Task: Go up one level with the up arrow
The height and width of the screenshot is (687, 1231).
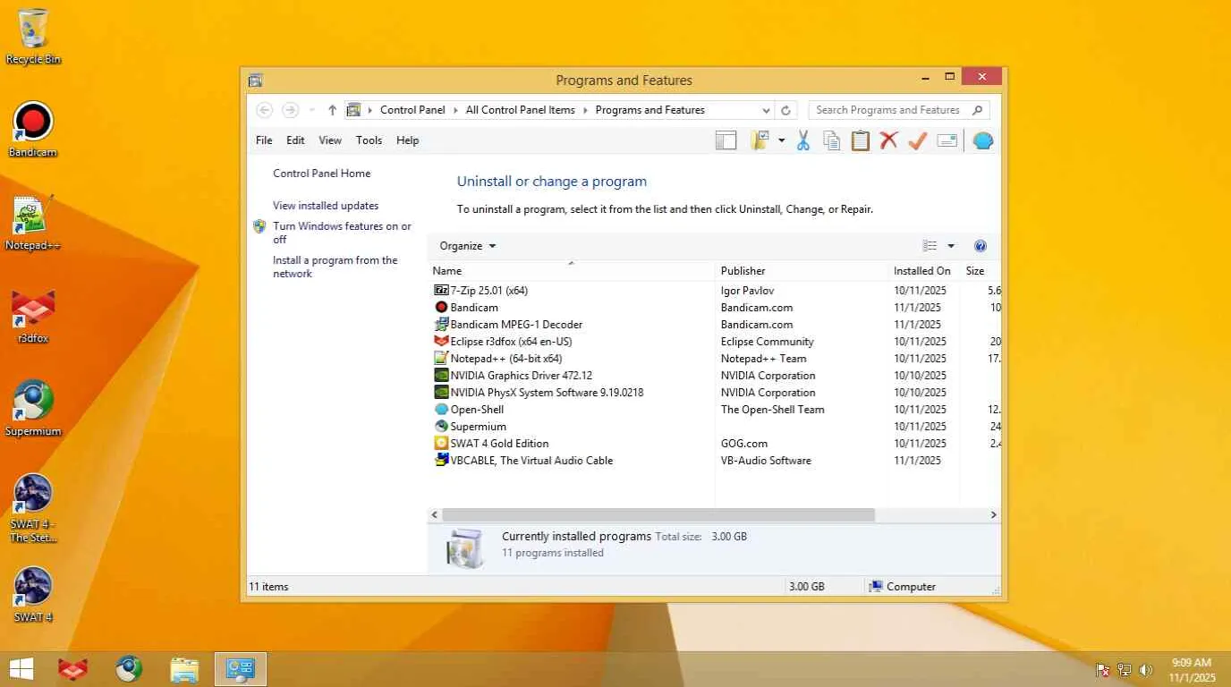Action: [332, 110]
